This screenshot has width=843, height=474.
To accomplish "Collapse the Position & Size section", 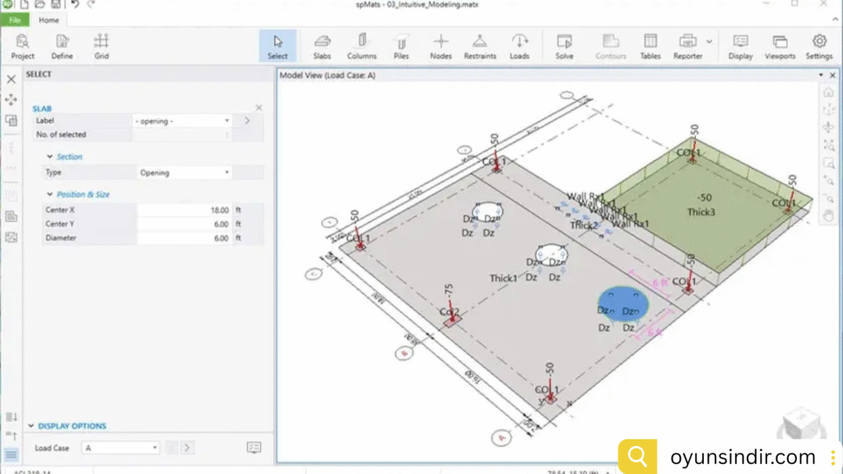I will tap(49, 195).
